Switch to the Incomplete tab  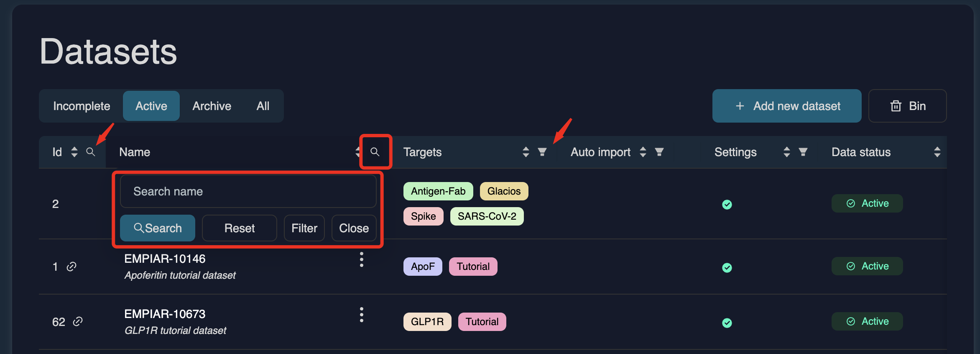coord(82,106)
